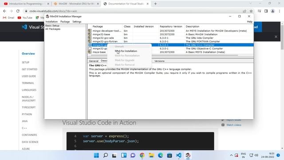Toggle checkbox for GNU Objective-C Compiler row
This screenshot has width=284, height=160.
coord(90,48)
